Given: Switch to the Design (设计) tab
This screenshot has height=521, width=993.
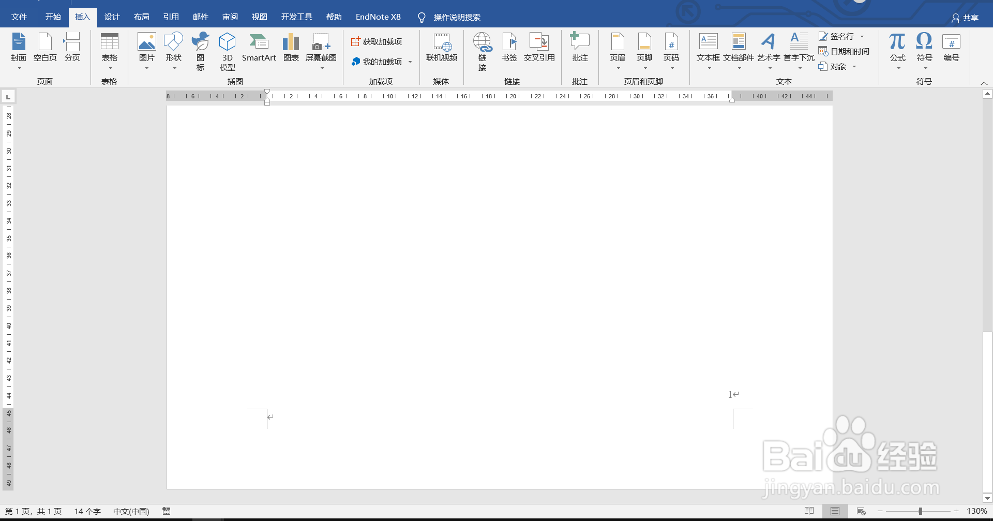Looking at the screenshot, I should [x=112, y=17].
